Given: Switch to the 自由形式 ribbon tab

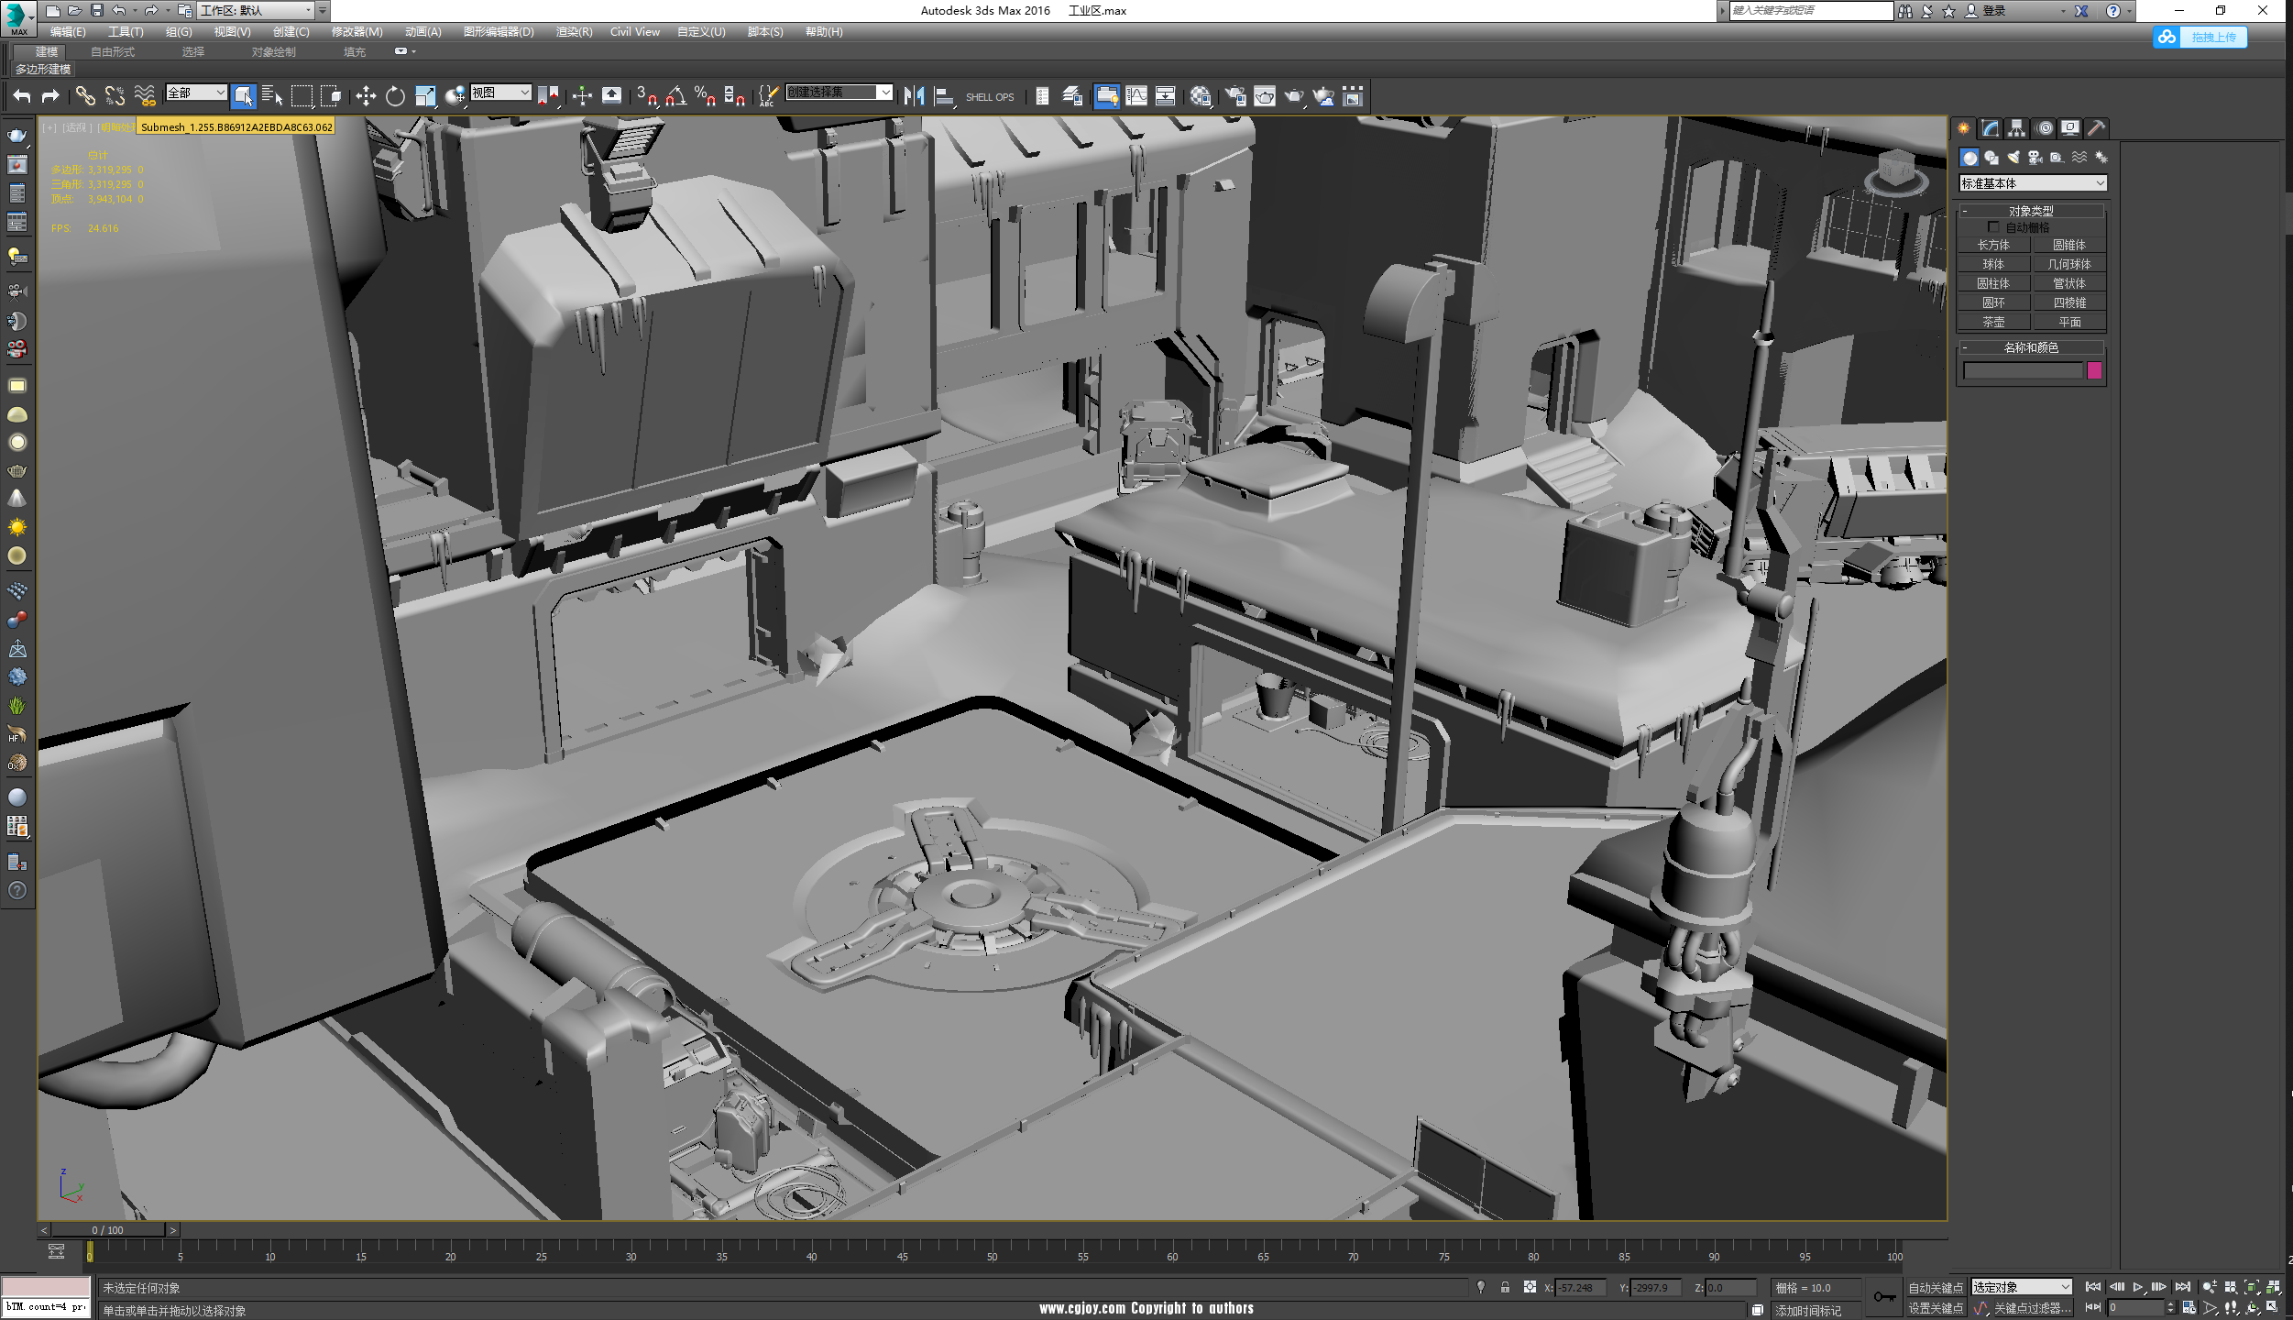Looking at the screenshot, I should (113, 52).
